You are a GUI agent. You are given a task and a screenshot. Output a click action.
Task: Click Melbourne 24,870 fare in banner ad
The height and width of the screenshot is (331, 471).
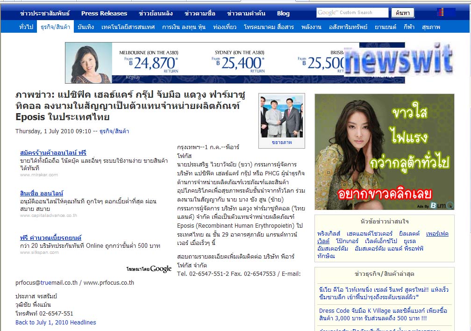tap(149, 62)
